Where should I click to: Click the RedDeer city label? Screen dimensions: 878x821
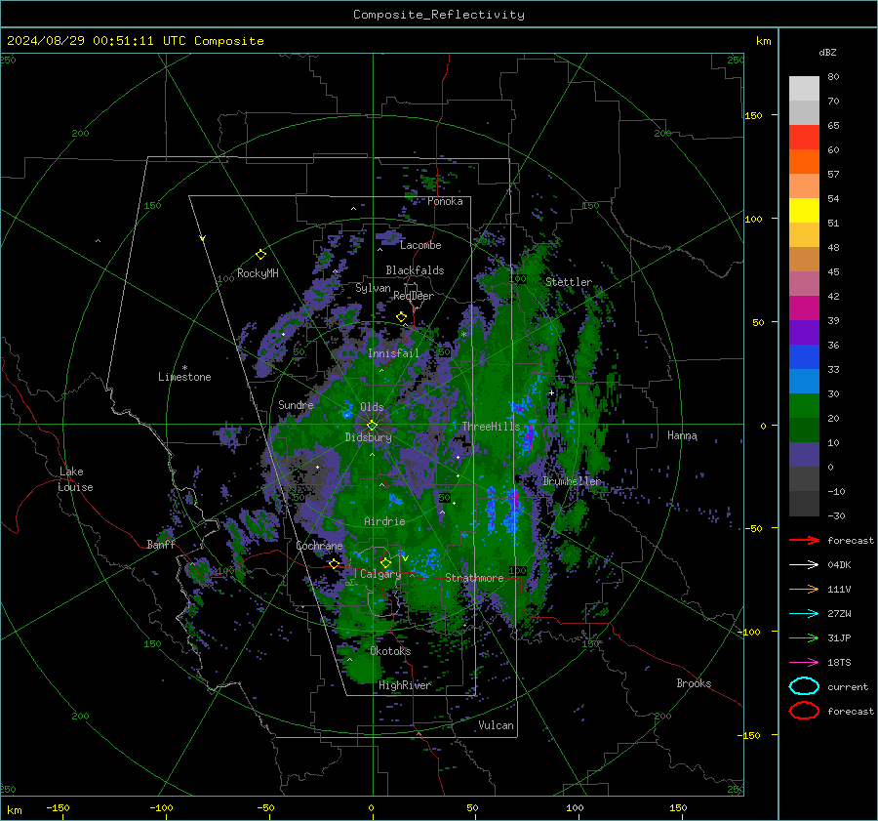[x=414, y=296]
